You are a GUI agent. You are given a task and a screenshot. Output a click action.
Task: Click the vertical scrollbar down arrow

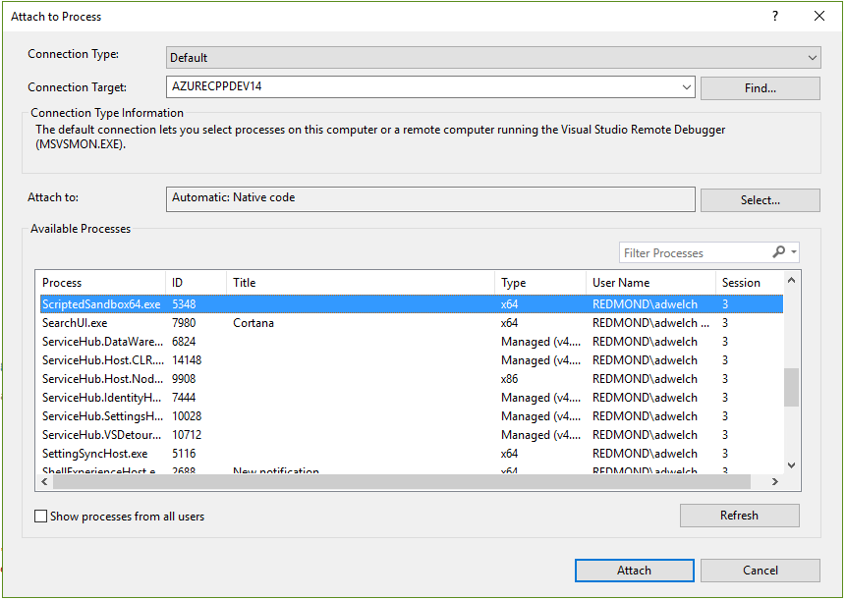click(791, 465)
